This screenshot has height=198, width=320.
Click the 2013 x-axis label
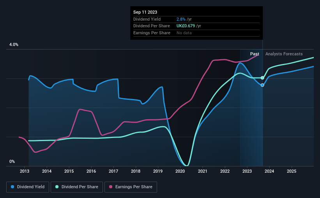click(x=25, y=171)
